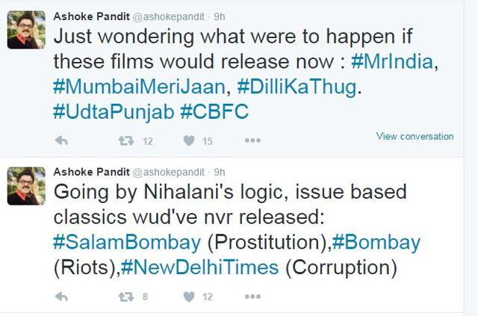Reply to the #MrIndia films tweet
The image size is (478, 316).
click(x=61, y=140)
